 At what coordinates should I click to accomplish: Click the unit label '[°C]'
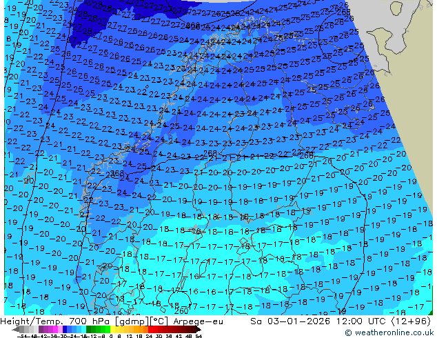(x=160, y=321)
